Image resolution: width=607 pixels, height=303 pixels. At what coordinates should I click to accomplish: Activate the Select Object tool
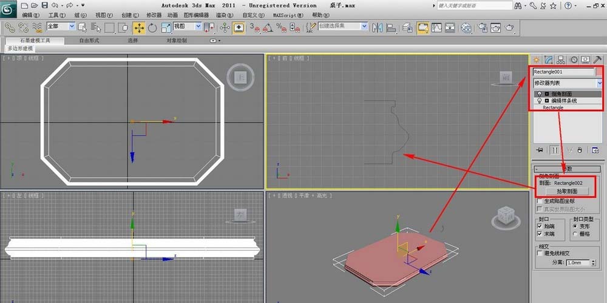tap(82, 27)
